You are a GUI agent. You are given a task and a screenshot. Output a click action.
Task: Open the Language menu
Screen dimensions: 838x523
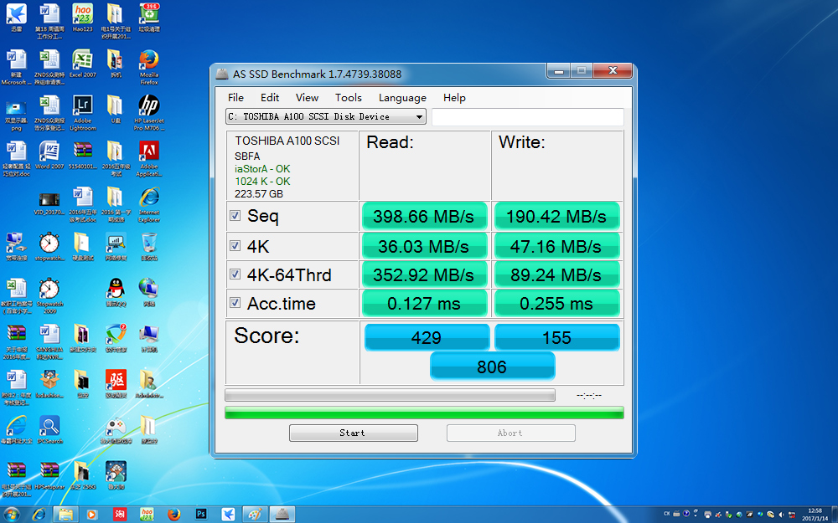coord(402,98)
